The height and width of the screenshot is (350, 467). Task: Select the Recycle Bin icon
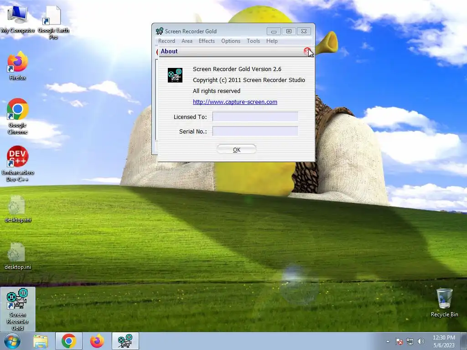coord(444,303)
